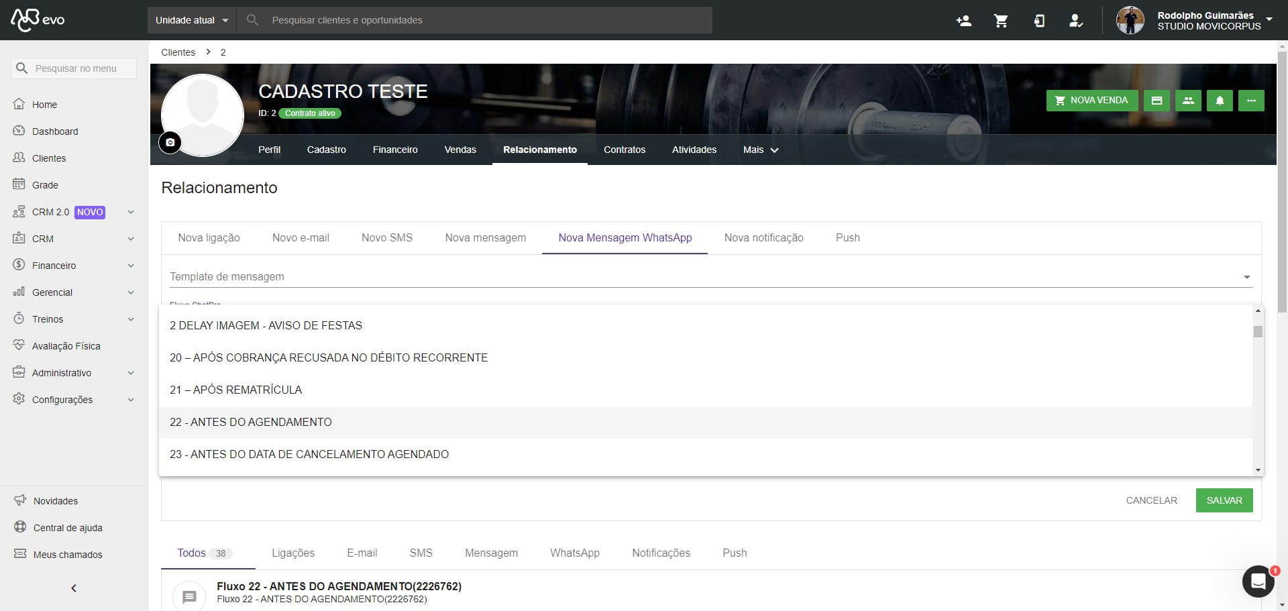Expand the Gerencial menu chevron
This screenshot has height=611, width=1288.
click(131, 292)
